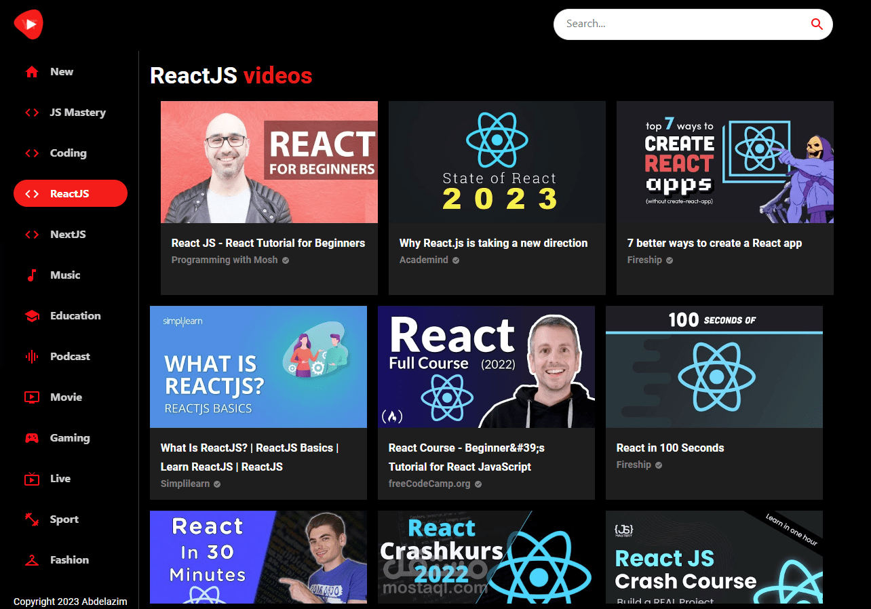Open title What Is ReactJS? ReactJS Basics
The image size is (871, 609).
click(250, 457)
